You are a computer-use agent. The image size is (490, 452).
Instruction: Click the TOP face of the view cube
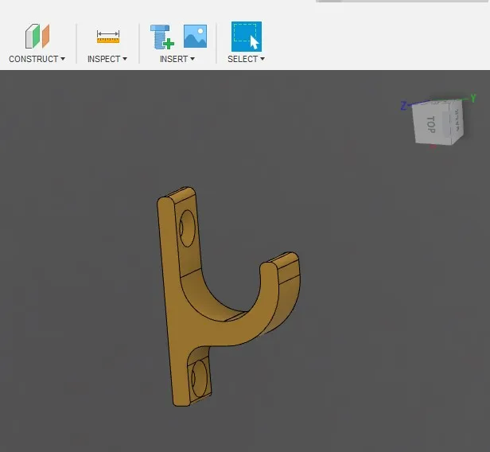(431, 124)
